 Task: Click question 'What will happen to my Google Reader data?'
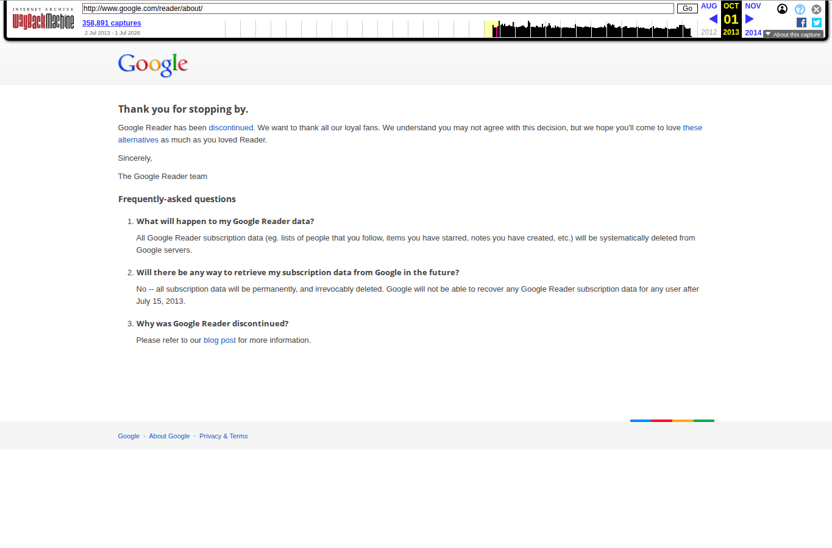click(226, 222)
